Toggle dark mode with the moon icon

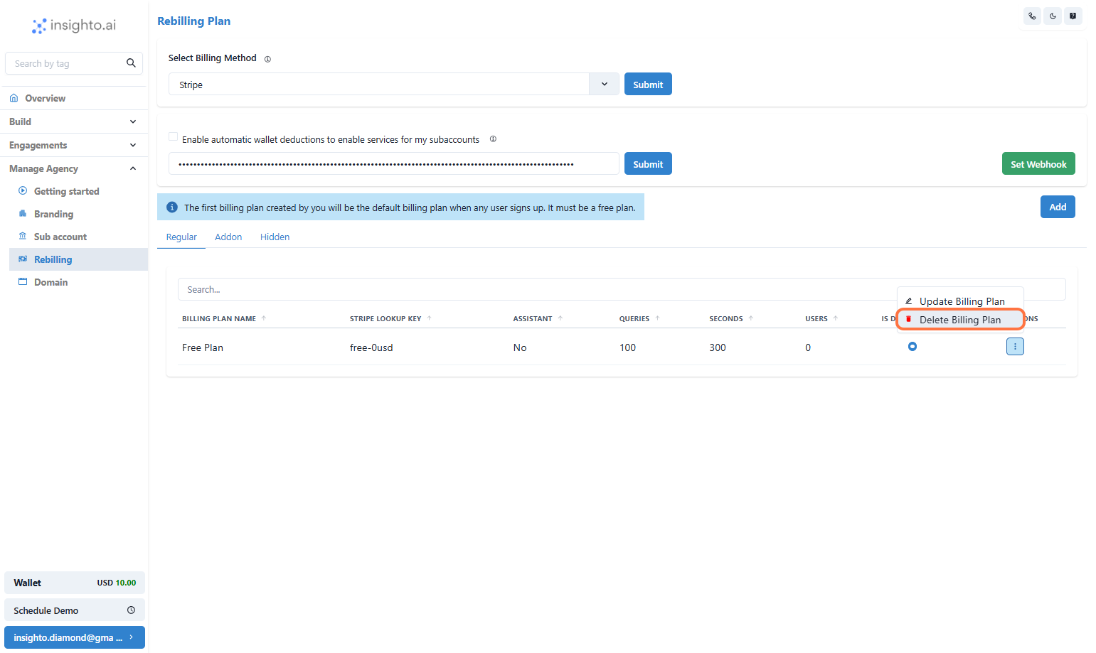click(1053, 16)
